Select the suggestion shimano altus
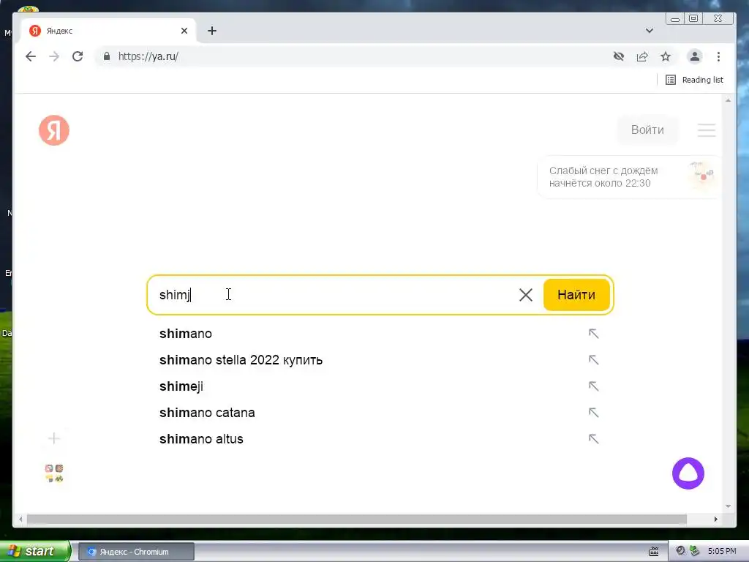Viewport: 749px width, 562px height. [x=202, y=439]
